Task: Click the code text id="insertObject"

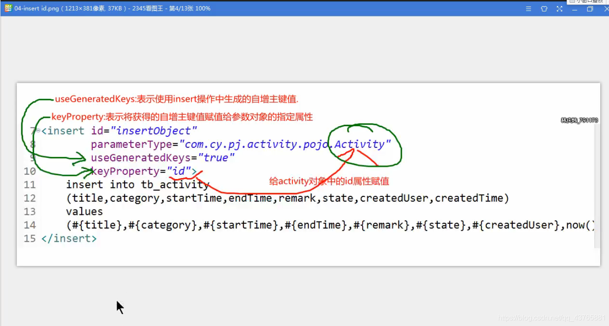Action: [x=144, y=131]
